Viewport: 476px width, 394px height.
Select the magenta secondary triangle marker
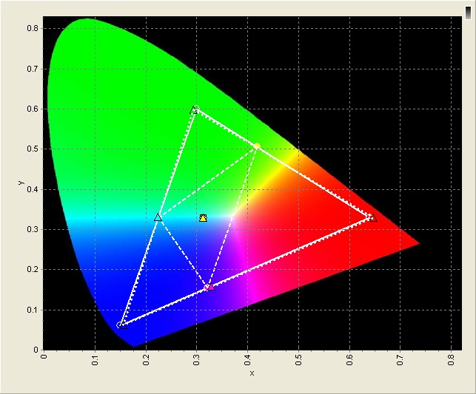[x=209, y=286]
